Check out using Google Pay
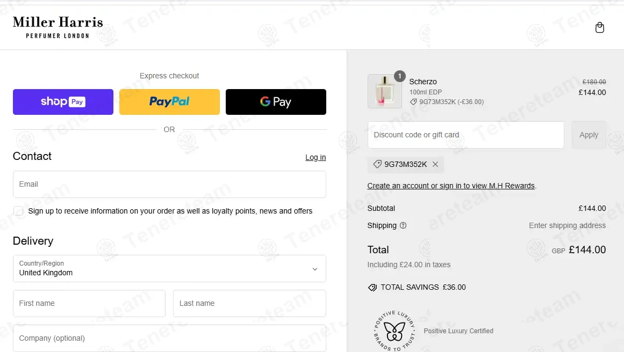Viewport: 624px width, 352px height. 276,102
